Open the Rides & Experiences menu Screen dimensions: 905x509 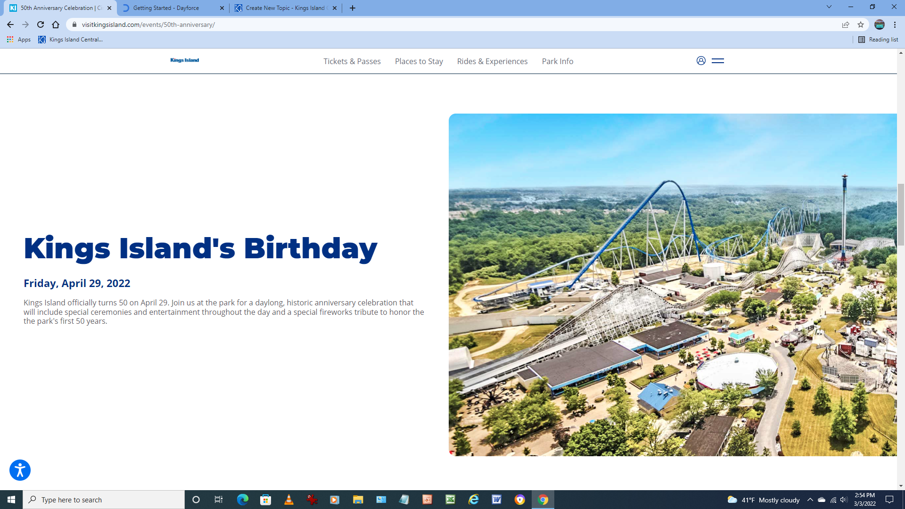(492, 61)
